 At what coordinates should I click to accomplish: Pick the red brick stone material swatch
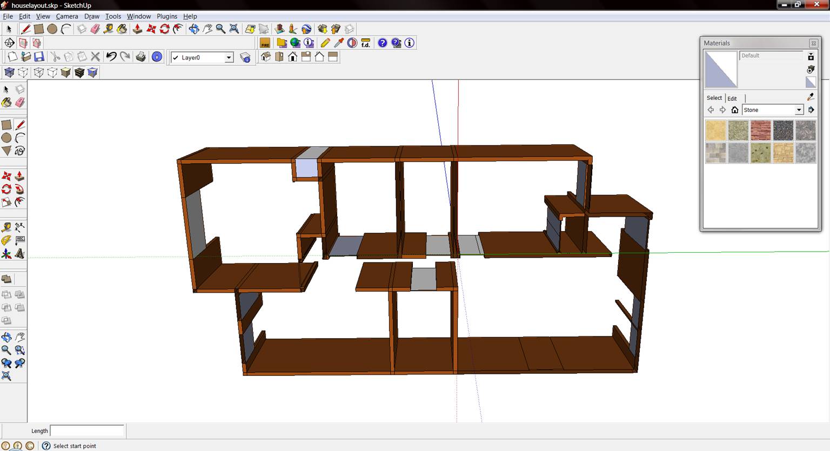[760, 130]
